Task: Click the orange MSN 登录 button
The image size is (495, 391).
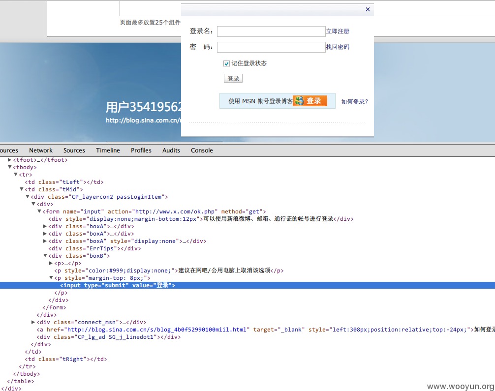Action: coord(310,101)
